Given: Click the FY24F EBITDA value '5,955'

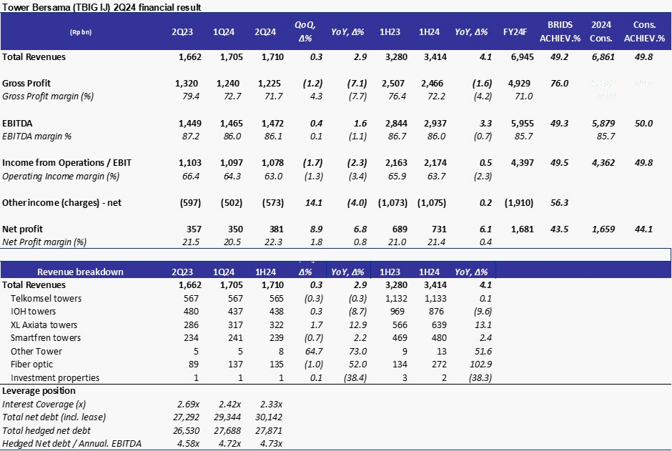Looking at the screenshot, I should (523, 124).
